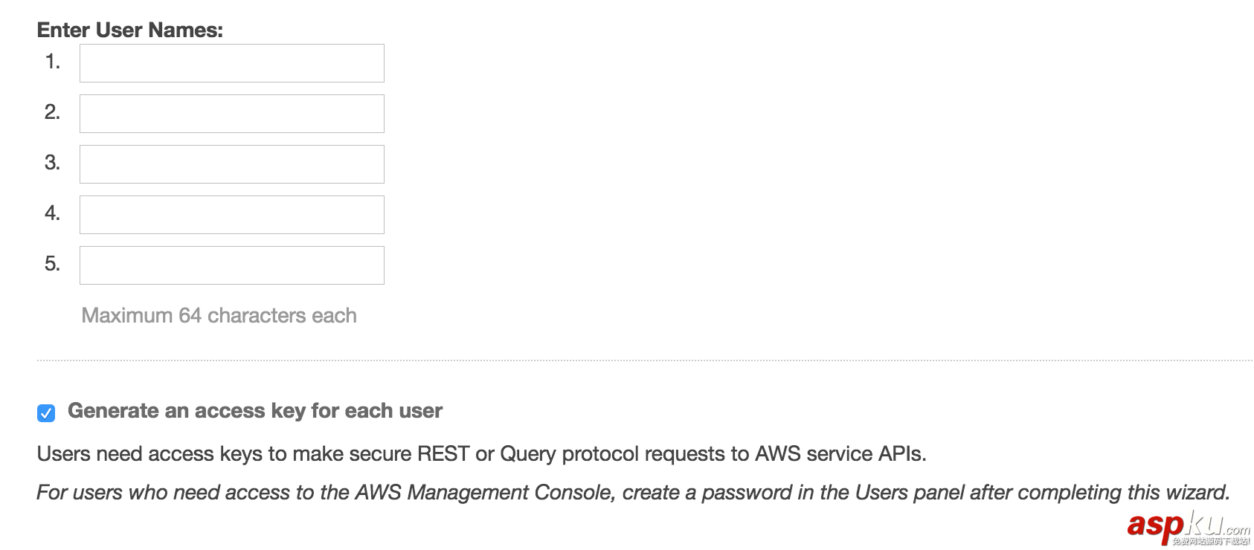Click the number 2 row label

tap(52, 112)
